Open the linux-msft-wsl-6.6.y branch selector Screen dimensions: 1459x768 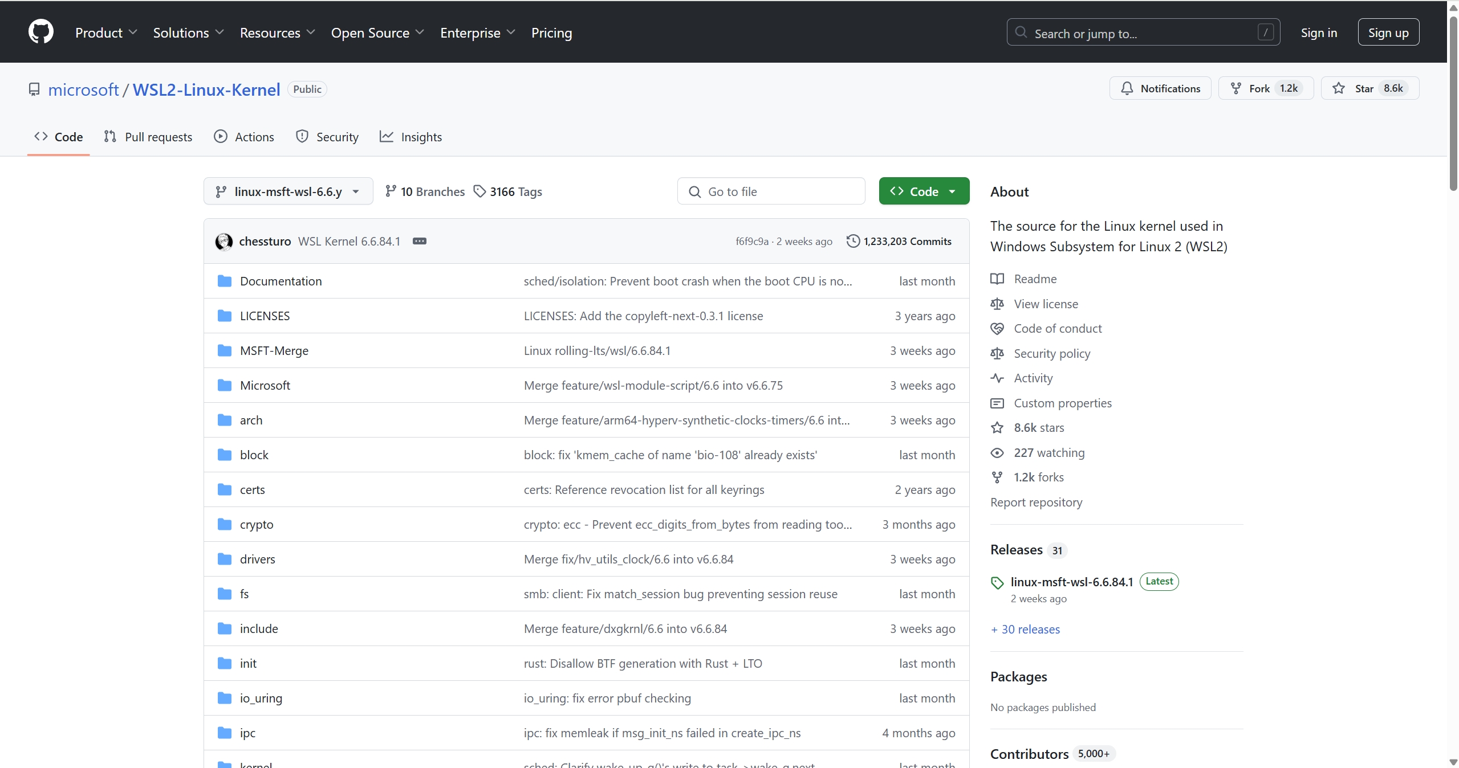coord(288,191)
